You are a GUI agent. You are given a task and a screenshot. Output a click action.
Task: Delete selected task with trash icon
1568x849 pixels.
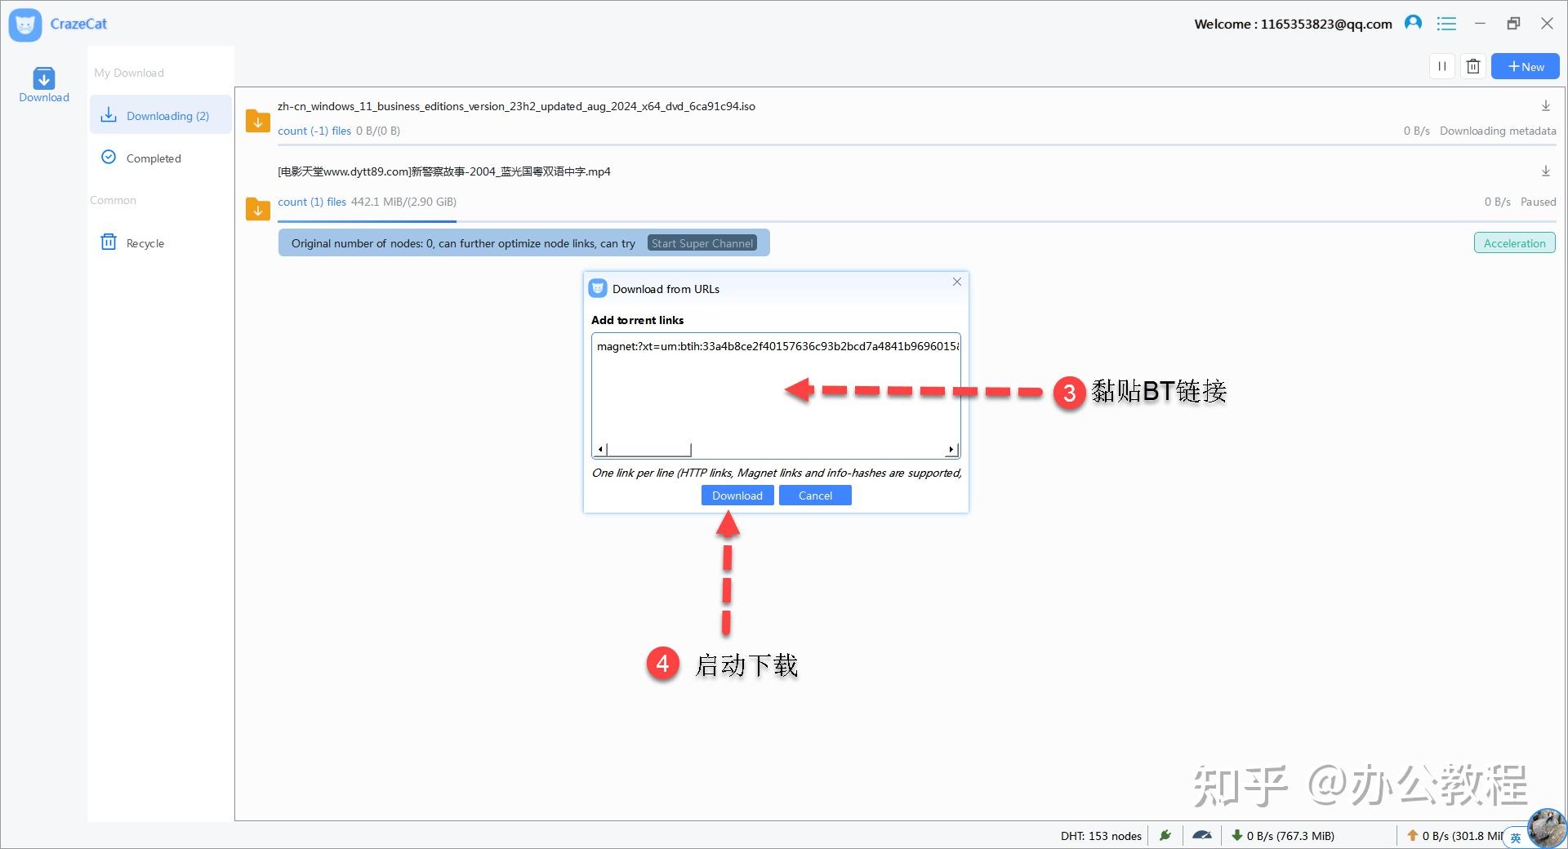coord(1473,67)
